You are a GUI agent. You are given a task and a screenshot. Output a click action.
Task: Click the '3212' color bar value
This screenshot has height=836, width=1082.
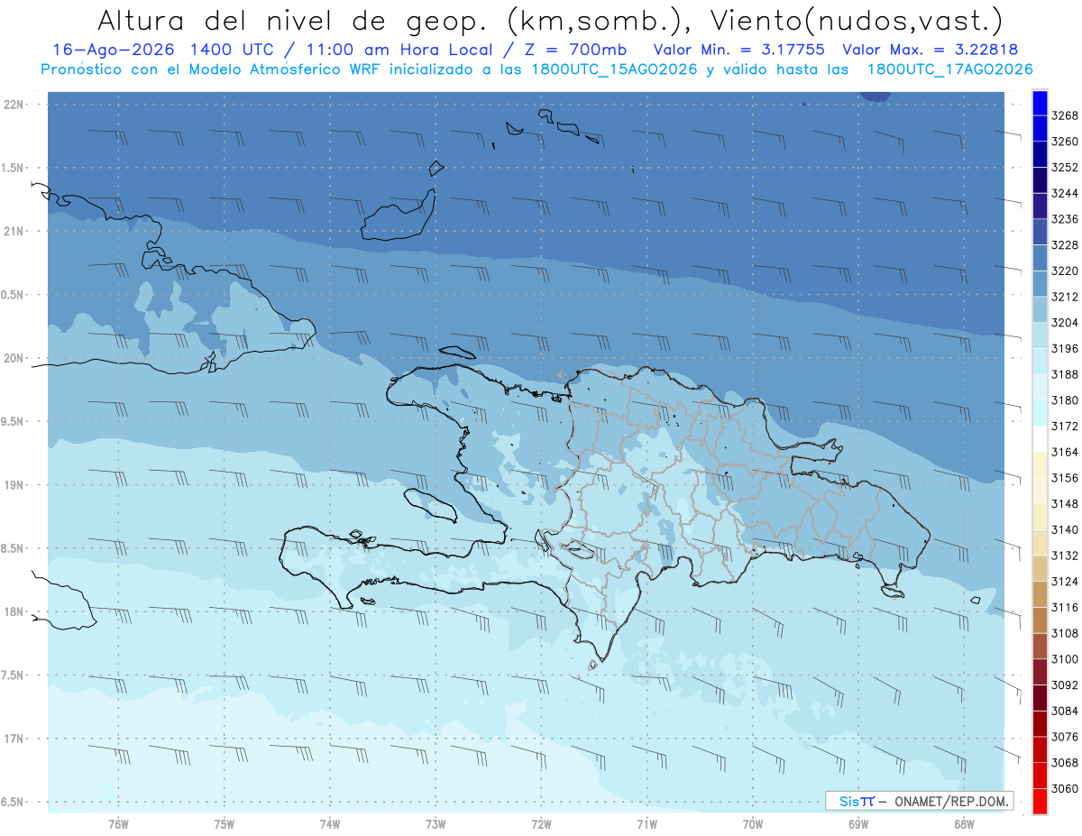[1065, 297]
